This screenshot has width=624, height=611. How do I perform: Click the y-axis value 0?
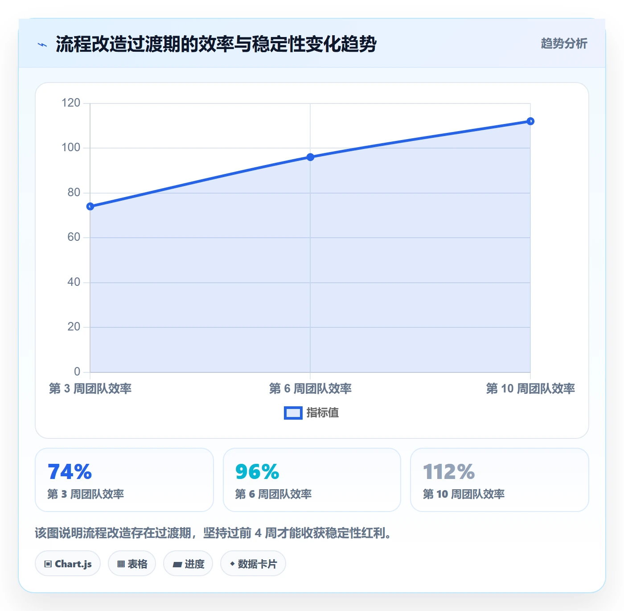77,372
